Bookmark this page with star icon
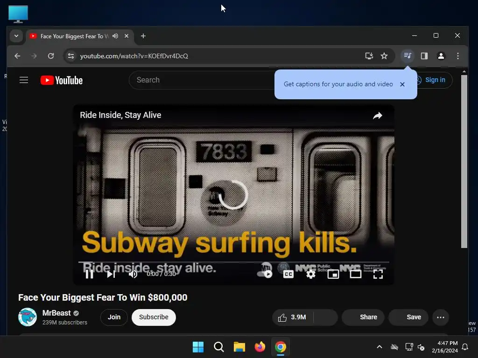This screenshot has width=478, height=358. point(384,56)
